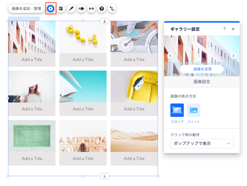
Task: Click Add a Title under lemons image
Action: click(83, 60)
